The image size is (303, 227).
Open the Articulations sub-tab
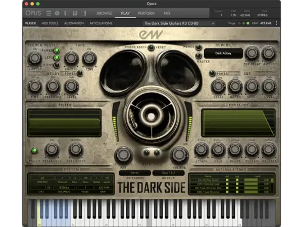click(x=100, y=23)
